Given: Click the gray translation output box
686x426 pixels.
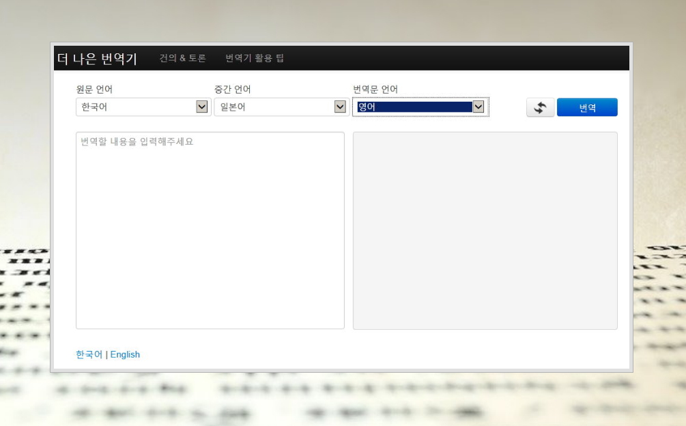Looking at the screenshot, I should click(x=485, y=231).
